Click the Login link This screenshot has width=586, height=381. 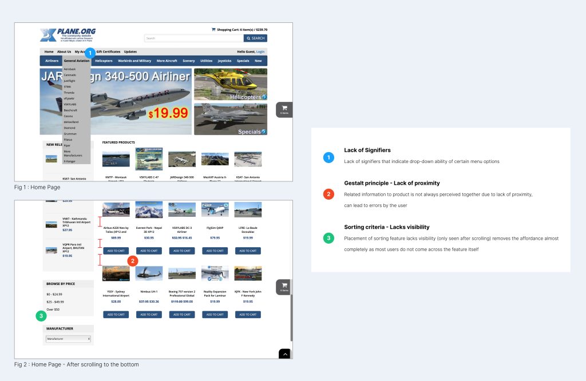pyautogui.click(x=260, y=52)
